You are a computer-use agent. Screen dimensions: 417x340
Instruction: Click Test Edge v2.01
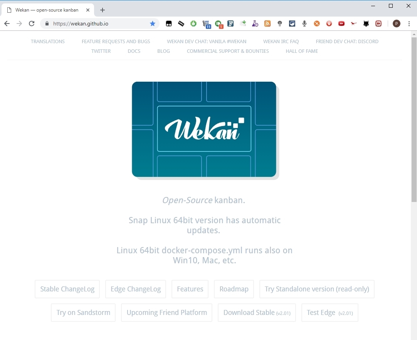330,313
